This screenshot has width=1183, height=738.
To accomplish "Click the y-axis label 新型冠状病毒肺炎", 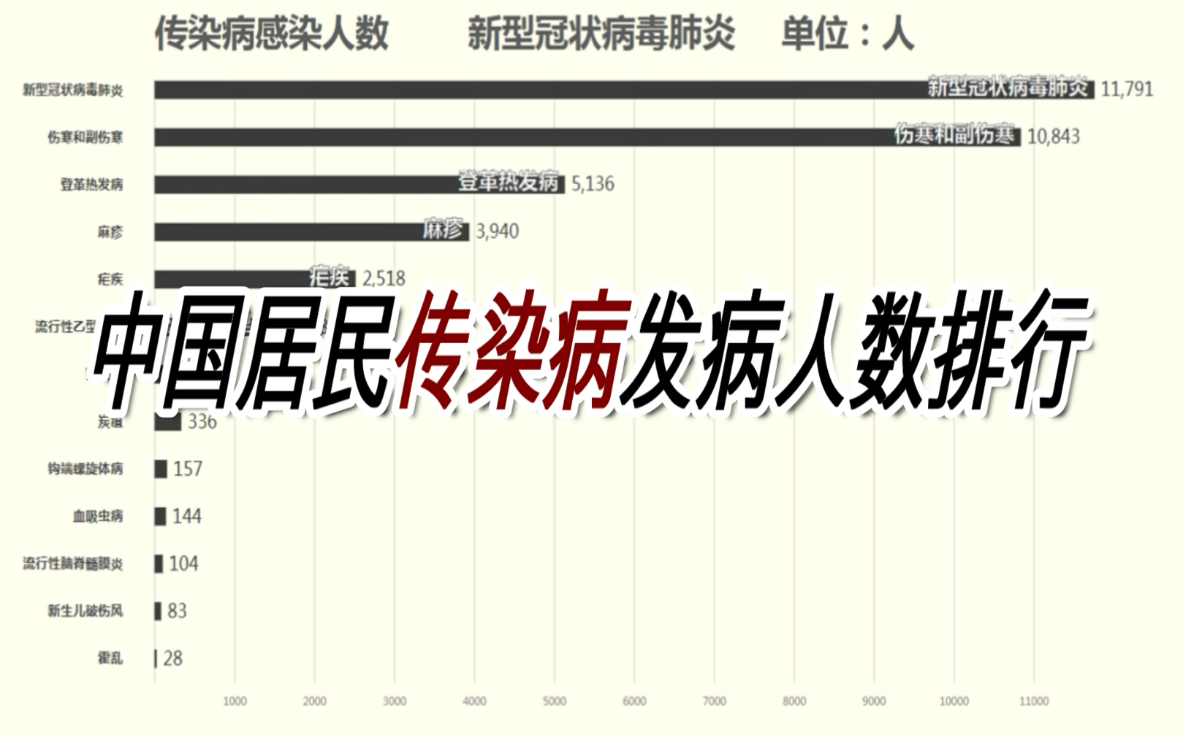I will tap(73, 91).
